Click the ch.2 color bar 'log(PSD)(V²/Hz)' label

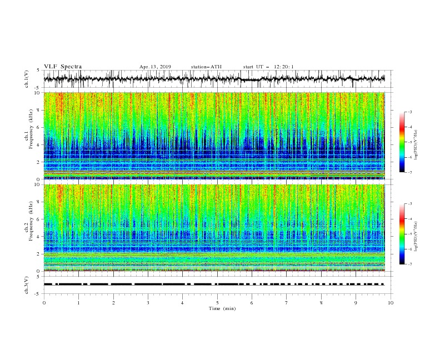[x=416, y=237]
